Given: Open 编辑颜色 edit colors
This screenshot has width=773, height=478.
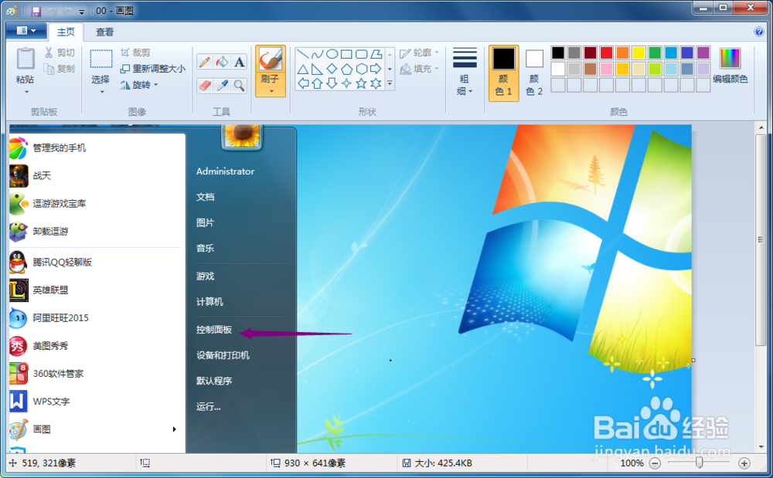Looking at the screenshot, I should [x=730, y=66].
